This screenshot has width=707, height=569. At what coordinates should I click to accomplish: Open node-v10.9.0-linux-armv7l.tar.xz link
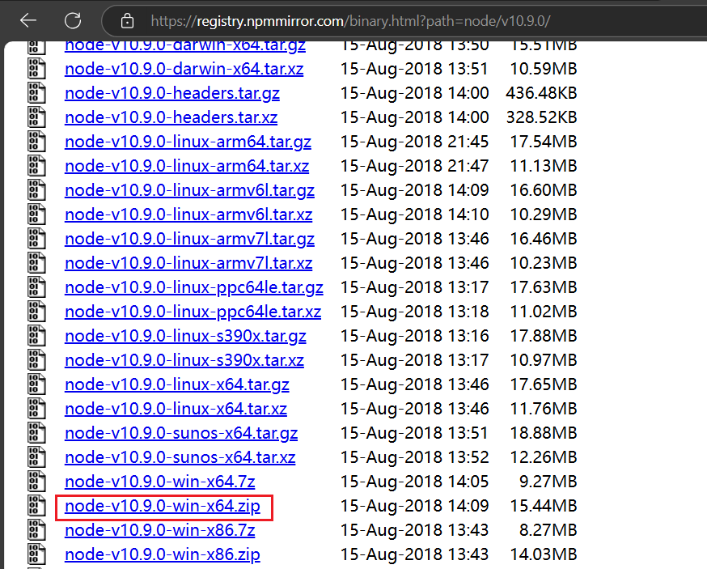(188, 264)
